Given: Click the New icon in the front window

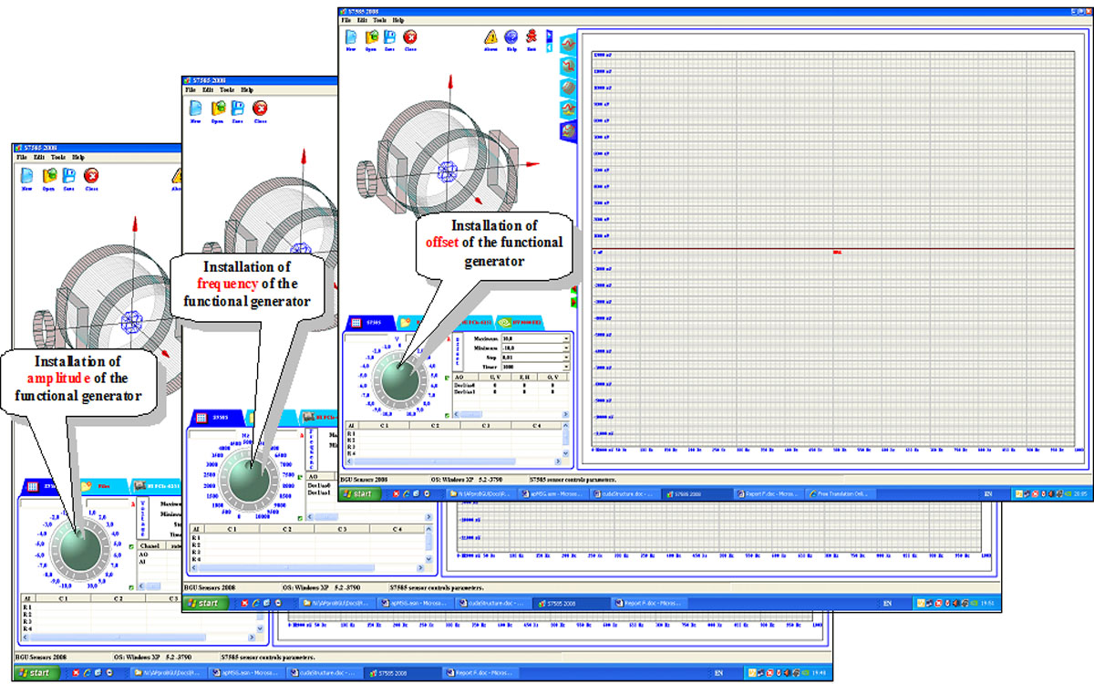Looking at the screenshot, I should pyautogui.click(x=352, y=37).
